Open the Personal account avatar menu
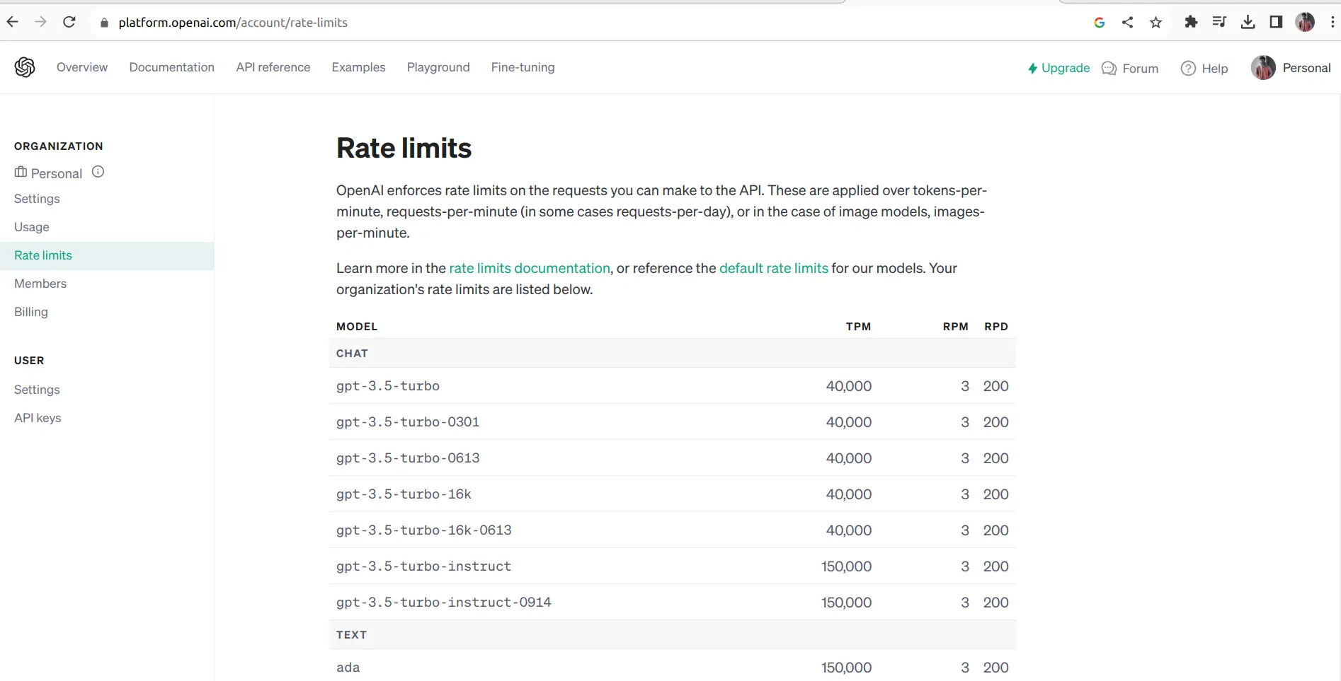The width and height of the screenshot is (1341, 681). click(1263, 68)
